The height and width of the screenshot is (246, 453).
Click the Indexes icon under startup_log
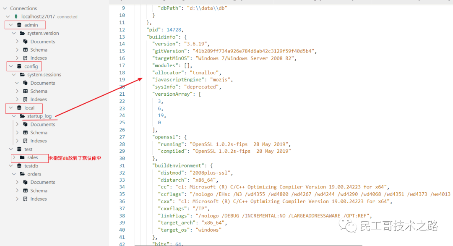click(25, 141)
